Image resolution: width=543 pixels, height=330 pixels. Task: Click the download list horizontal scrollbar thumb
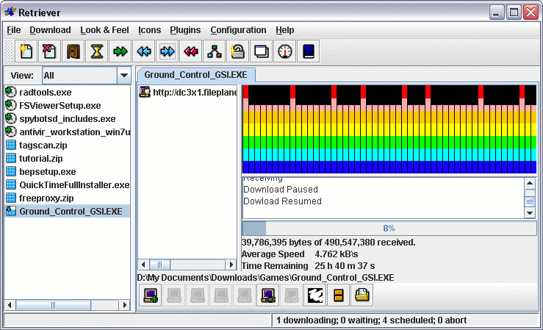[x=54, y=305]
